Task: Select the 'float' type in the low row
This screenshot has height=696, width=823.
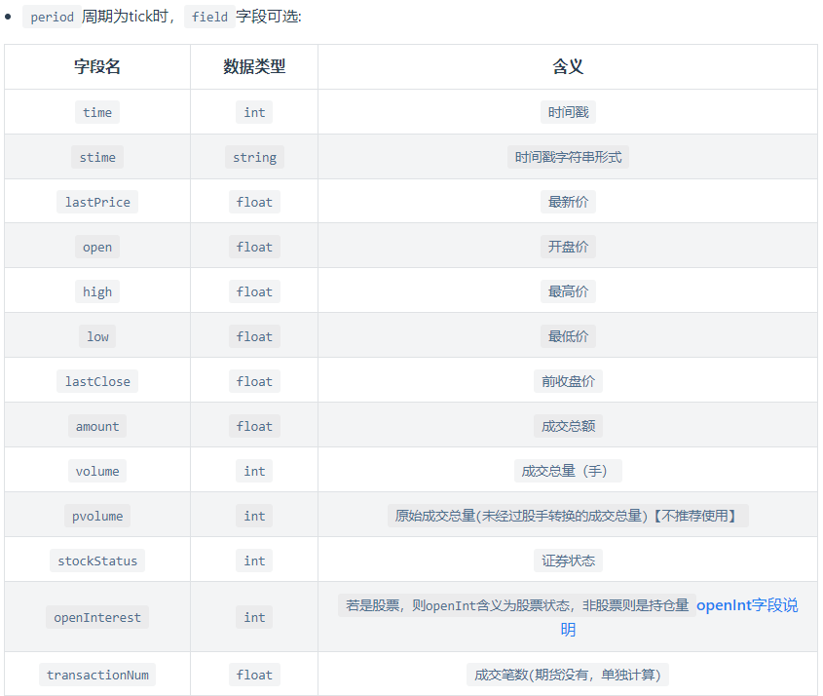Action: click(x=254, y=336)
